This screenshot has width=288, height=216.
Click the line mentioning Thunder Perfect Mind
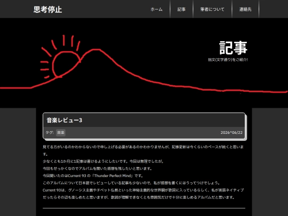[93, 175]
